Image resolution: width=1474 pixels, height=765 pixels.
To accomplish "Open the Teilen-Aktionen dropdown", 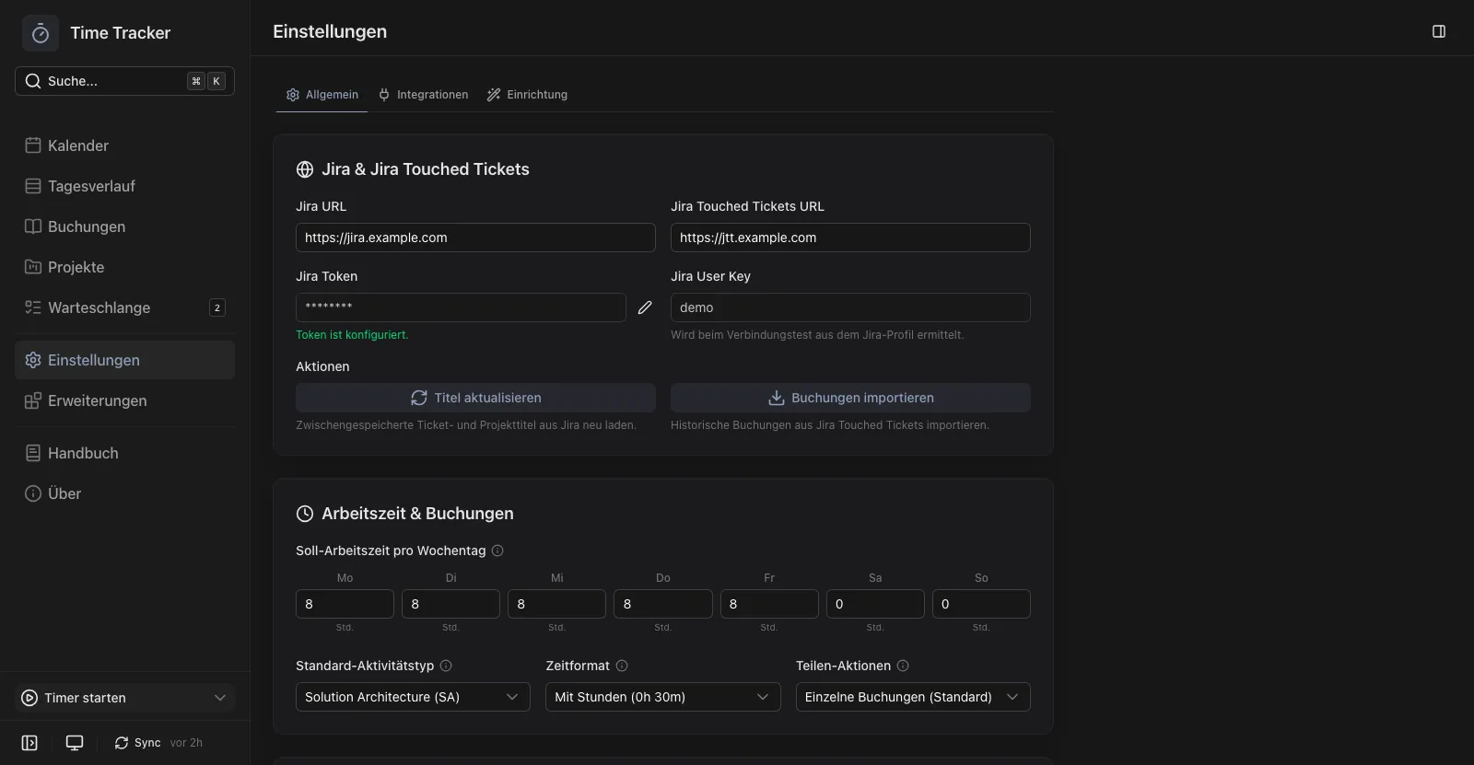I will pyautogui.click(x=913, y=697).
